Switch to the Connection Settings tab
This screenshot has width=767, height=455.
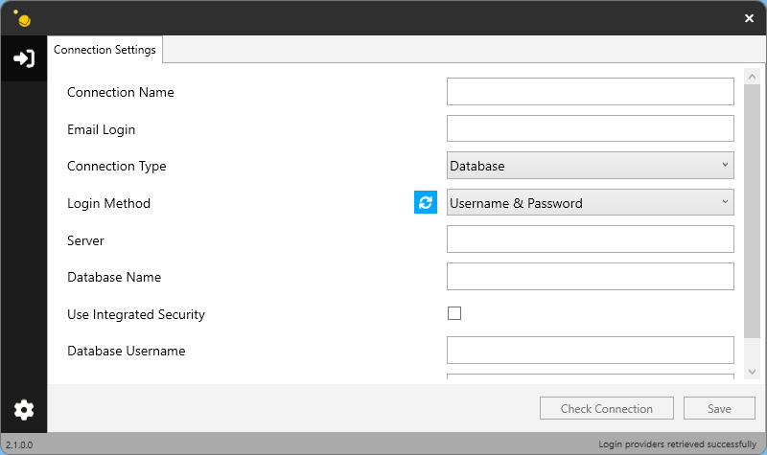pyautogui.click(x=105, y=50)
